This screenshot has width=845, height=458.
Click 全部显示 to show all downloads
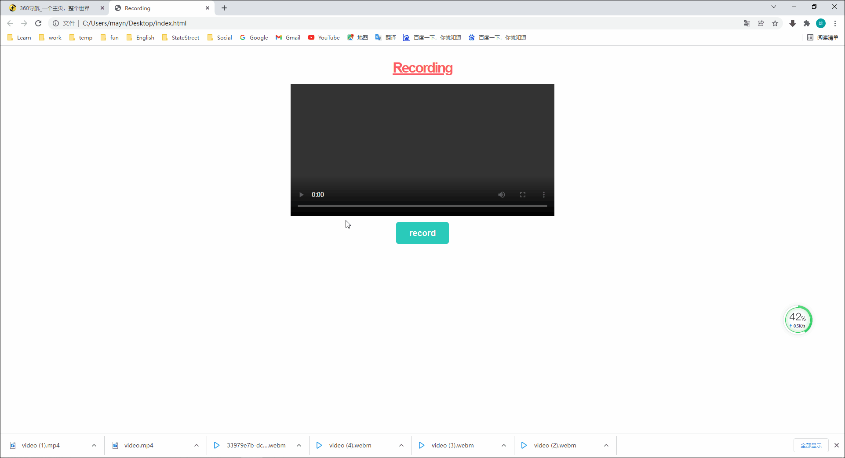point(811,445)
